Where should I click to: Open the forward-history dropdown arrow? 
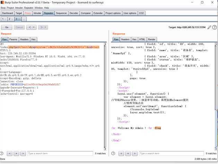46,27
